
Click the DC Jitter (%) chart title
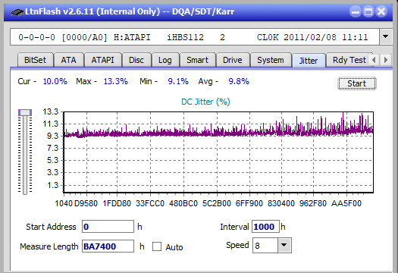pos(205,102)
